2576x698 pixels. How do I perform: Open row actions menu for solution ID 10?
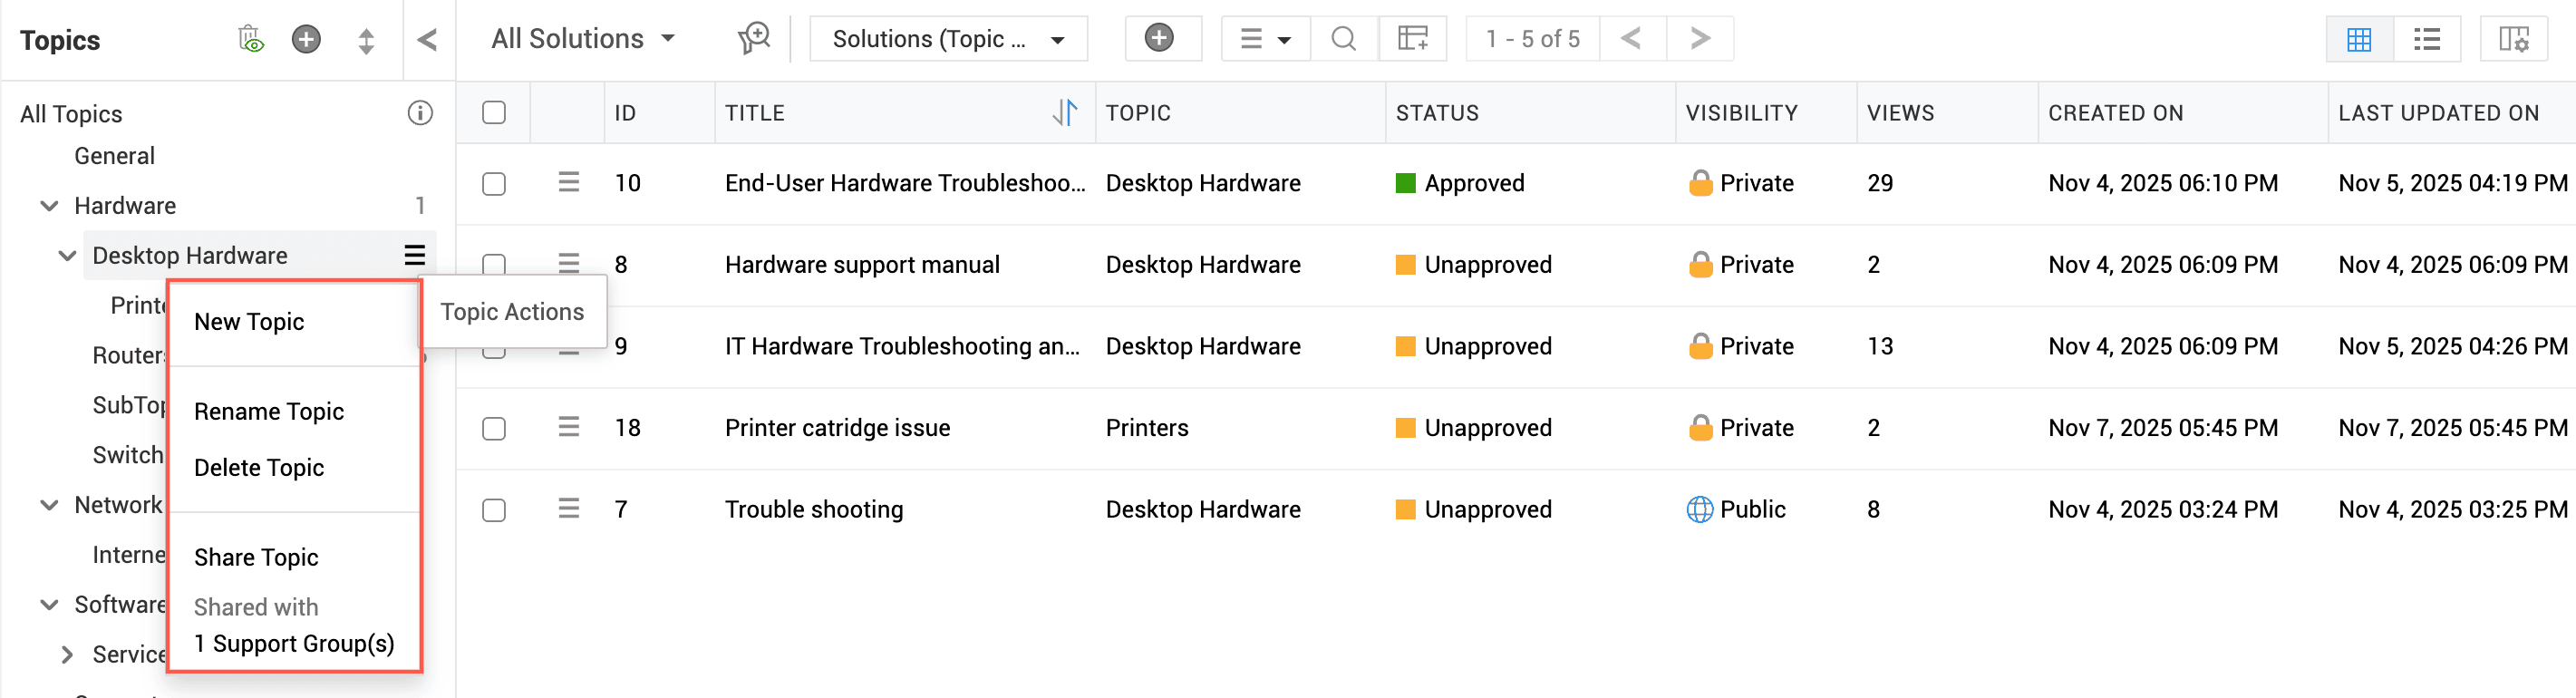coord(569,182)
